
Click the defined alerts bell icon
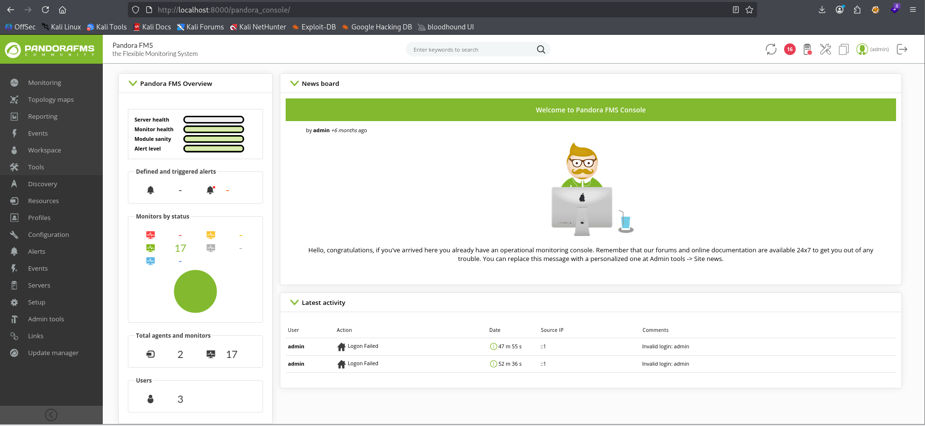coord(151,190)
